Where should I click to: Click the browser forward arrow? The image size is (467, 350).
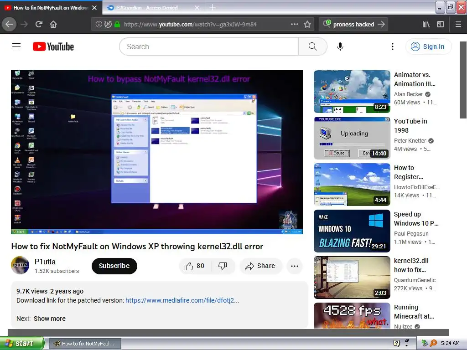(24, 25)
